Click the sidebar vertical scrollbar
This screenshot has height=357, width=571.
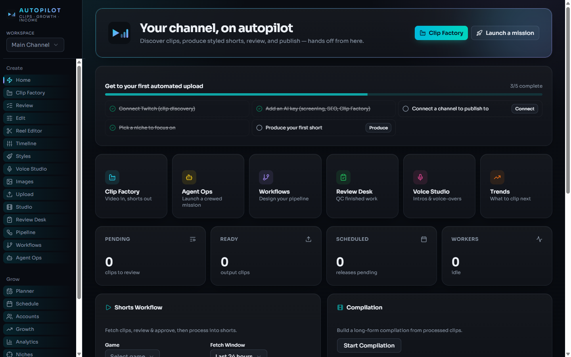pyautogui.click(x=79, y=182)
